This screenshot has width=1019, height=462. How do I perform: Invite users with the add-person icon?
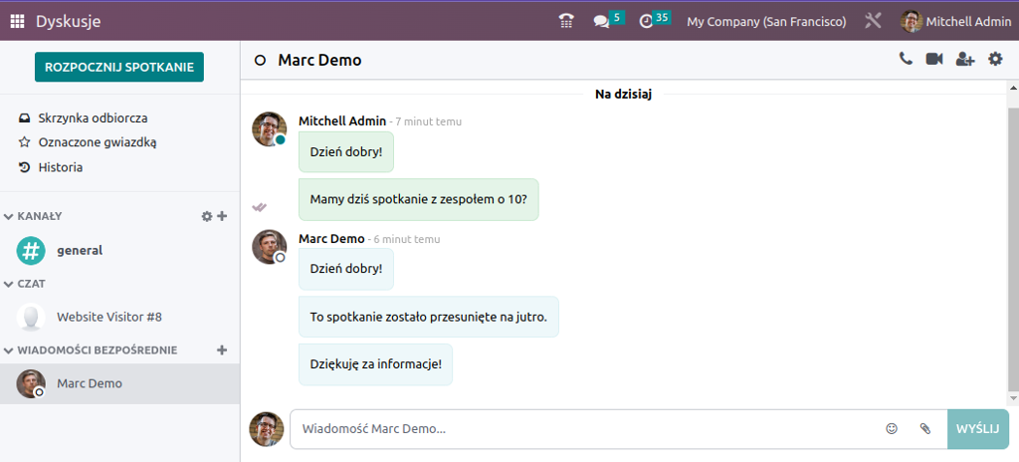pyautogui.click(x=965, y=59)
